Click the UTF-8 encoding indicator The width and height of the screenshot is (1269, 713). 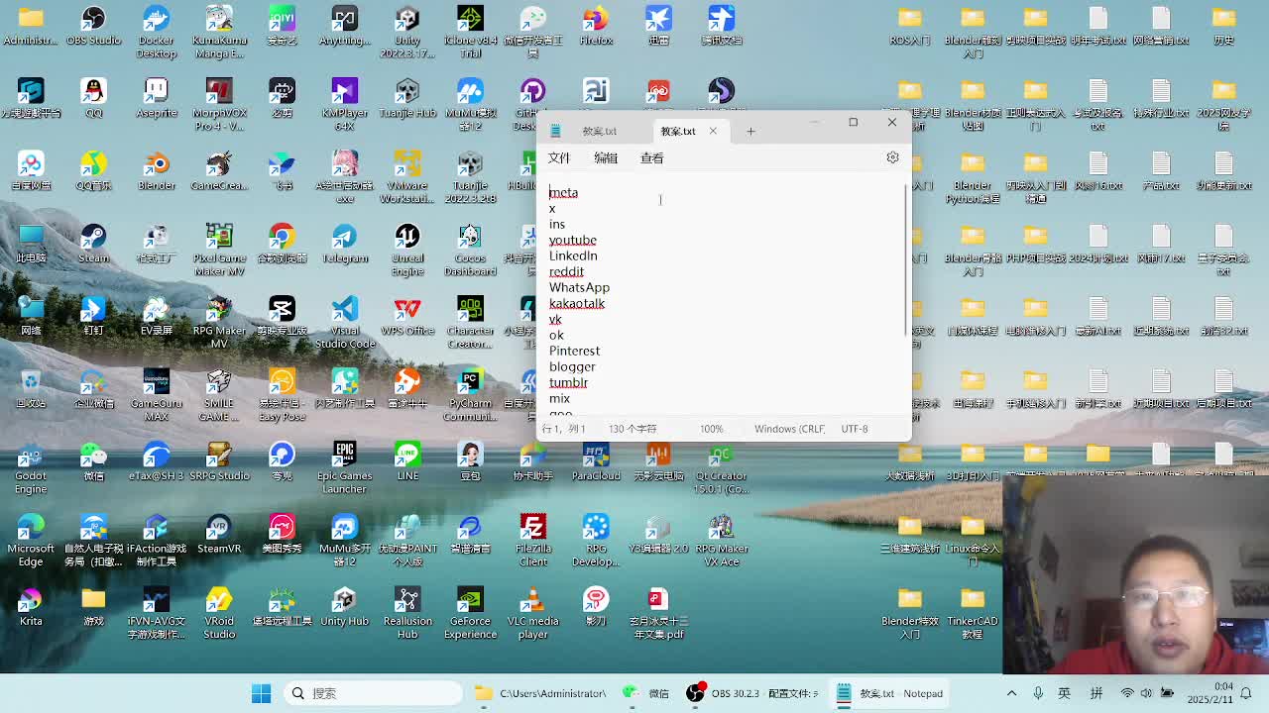click(854, 429)
